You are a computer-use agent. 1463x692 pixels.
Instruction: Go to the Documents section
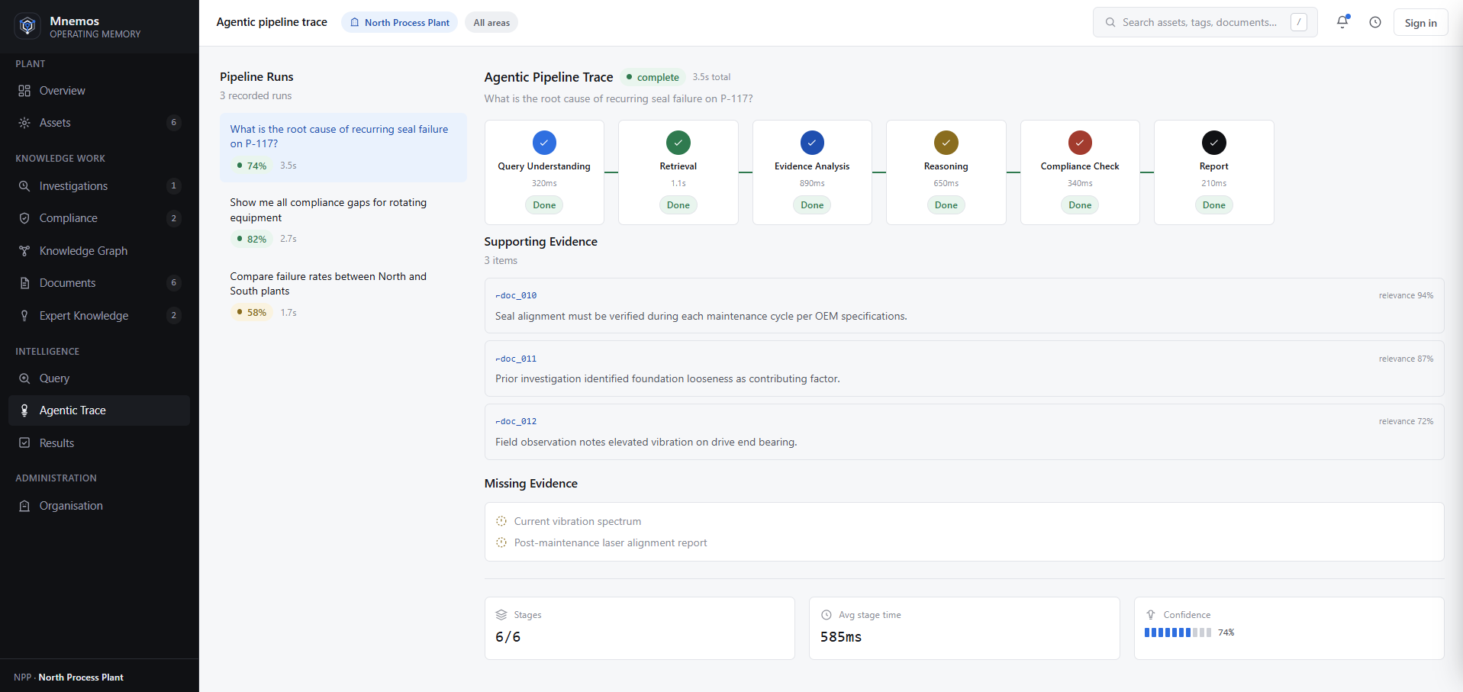coord(99,283)
